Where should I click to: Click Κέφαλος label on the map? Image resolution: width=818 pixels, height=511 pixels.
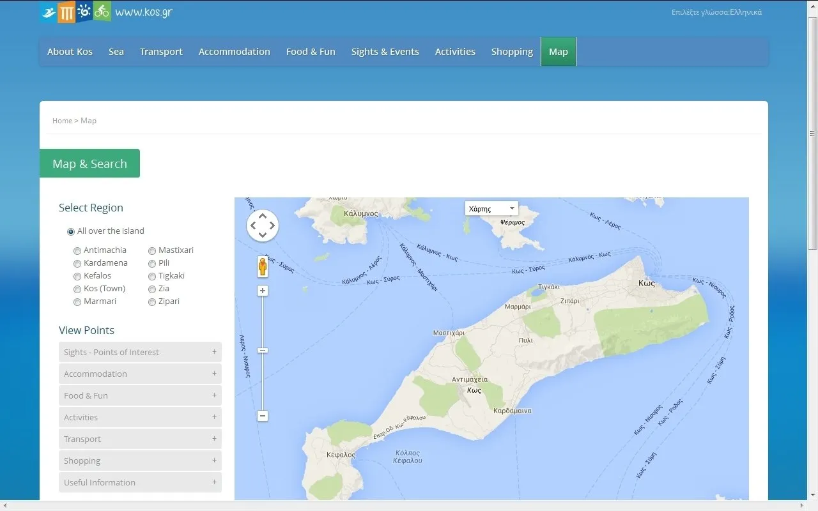pyautogui.click(x=341, y=455)
